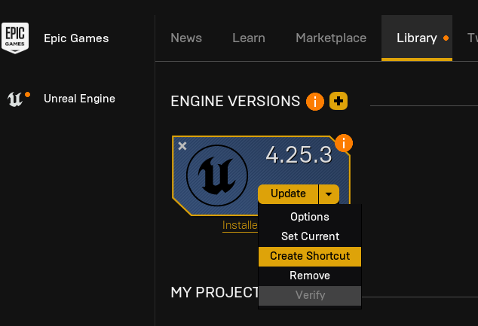Click the ENGINE VERSIONS heading
The width and height of the screenshot is (478, 326).
235,102
